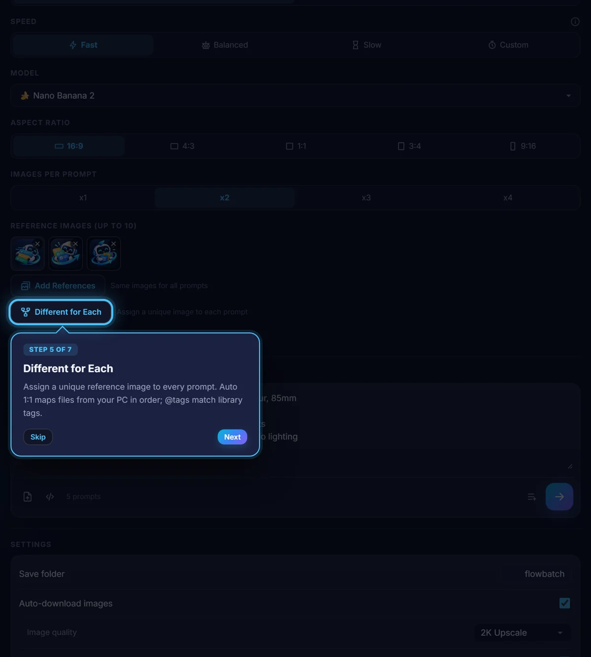Screen dimensions: 591x657
Task: Remove the first reference image
Action: tap(37, 244)
